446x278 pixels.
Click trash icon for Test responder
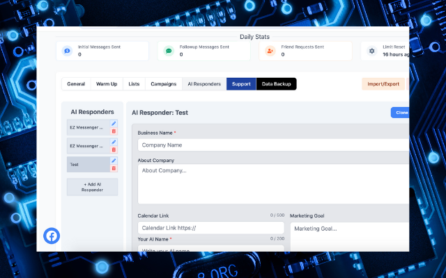coord(114,168)
